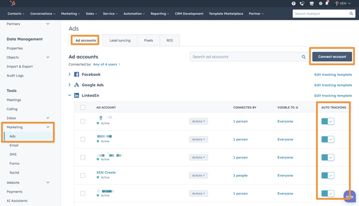The image size is (359, 206).
Task: Tick the checkbox for XEN Create account
Action: (82, 175)
